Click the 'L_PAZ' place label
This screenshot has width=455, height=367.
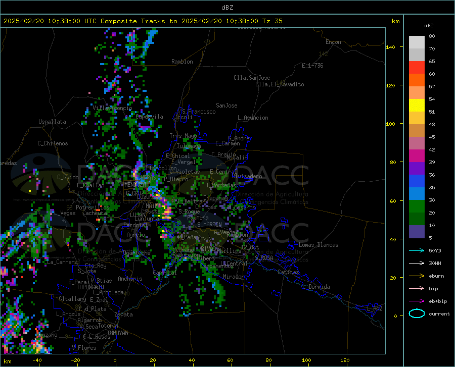coord(375,309)
